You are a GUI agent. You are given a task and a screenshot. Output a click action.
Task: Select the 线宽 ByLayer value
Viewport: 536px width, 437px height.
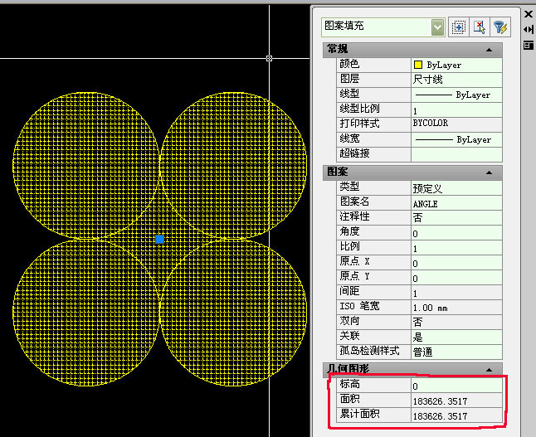pos(456,139)
